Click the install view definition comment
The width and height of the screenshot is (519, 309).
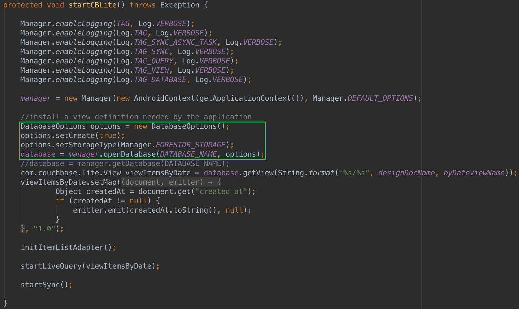tap(136, 117)
